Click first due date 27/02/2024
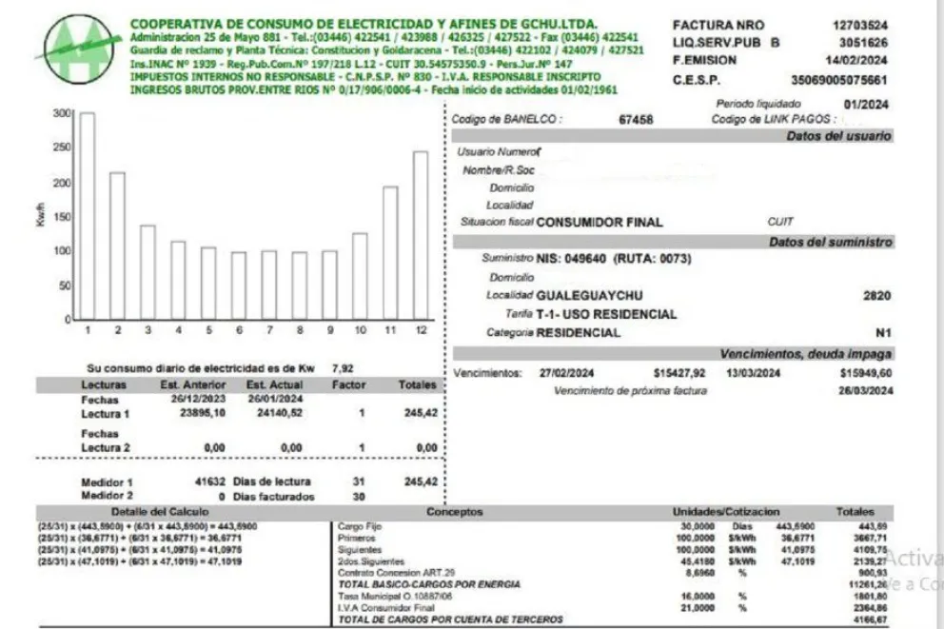 [x=566, y=373]
